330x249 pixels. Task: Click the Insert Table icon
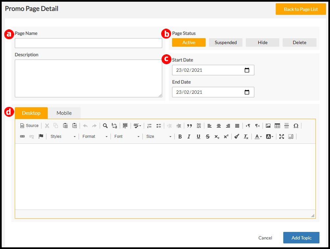277,126
